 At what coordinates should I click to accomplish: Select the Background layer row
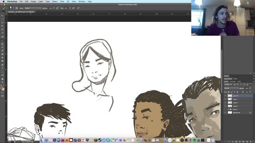click(238, 112)
